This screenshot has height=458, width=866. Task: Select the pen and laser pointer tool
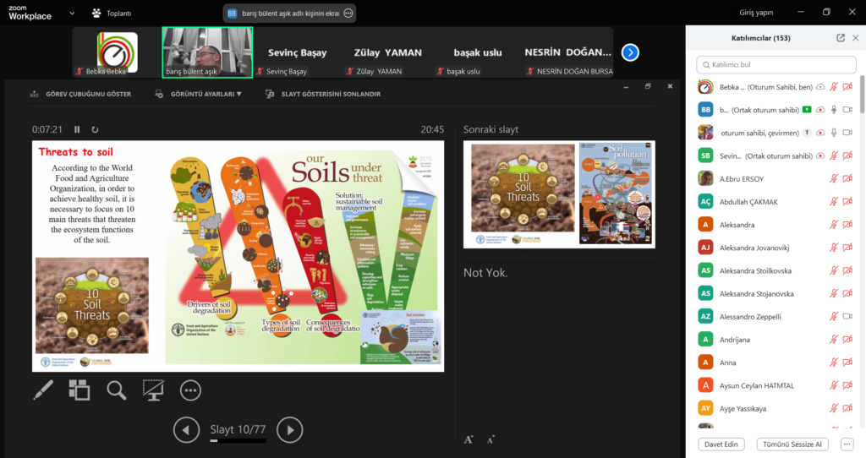tap(43, 390)
